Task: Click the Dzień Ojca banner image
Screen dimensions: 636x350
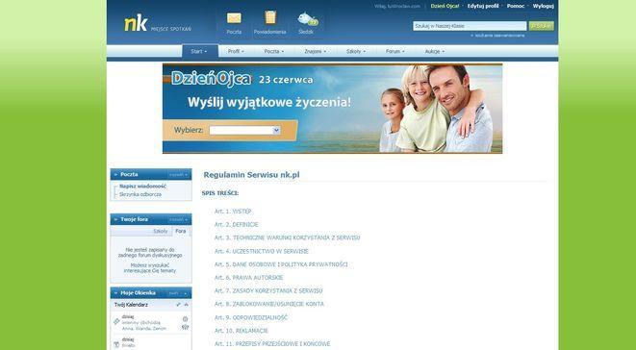Action: pos(332,109)
